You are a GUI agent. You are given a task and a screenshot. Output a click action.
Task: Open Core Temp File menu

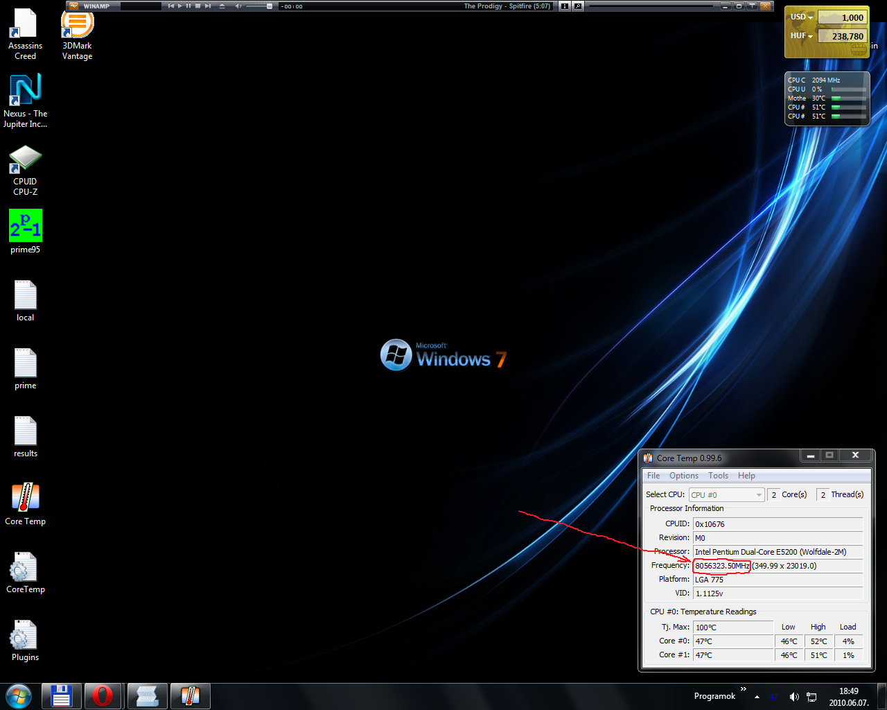click(x=653, y=476)
